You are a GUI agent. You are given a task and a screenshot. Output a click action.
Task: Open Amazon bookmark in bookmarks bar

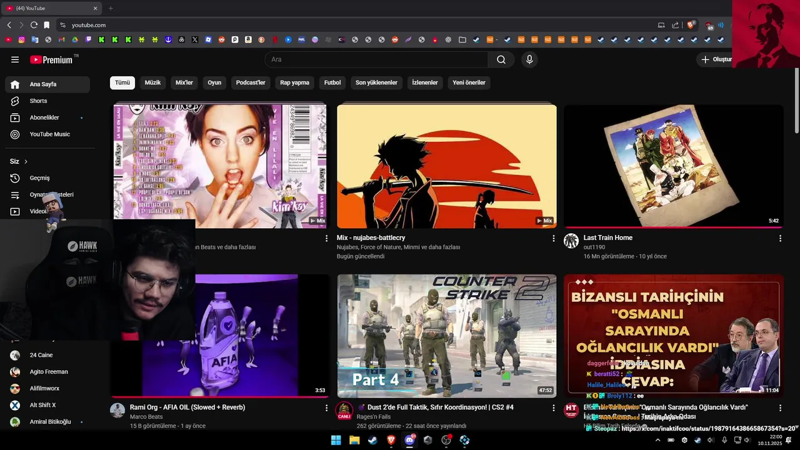coord(248,39)
